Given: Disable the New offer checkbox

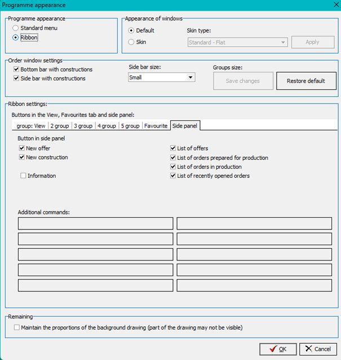Looking at the screenshot, I should pyautogui.click(x=22, y=148).
